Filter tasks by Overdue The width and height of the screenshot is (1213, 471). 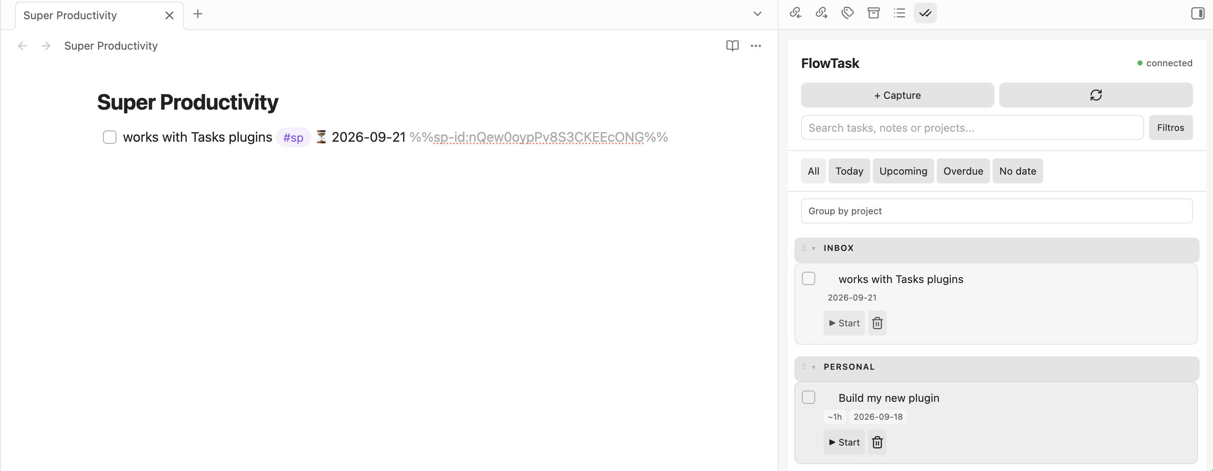tap(963, 171)
